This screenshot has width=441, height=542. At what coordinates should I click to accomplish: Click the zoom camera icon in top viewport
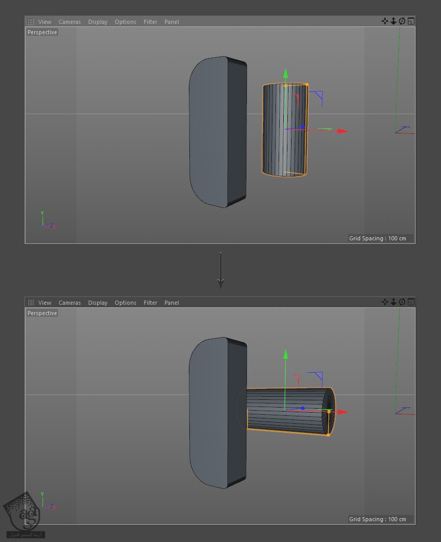393,21
